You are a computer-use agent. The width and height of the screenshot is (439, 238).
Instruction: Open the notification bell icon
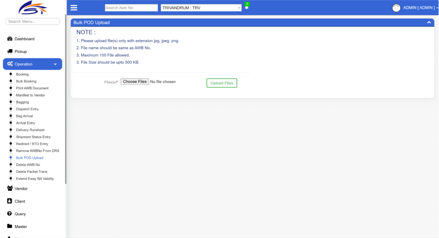(x=247, y=7)
